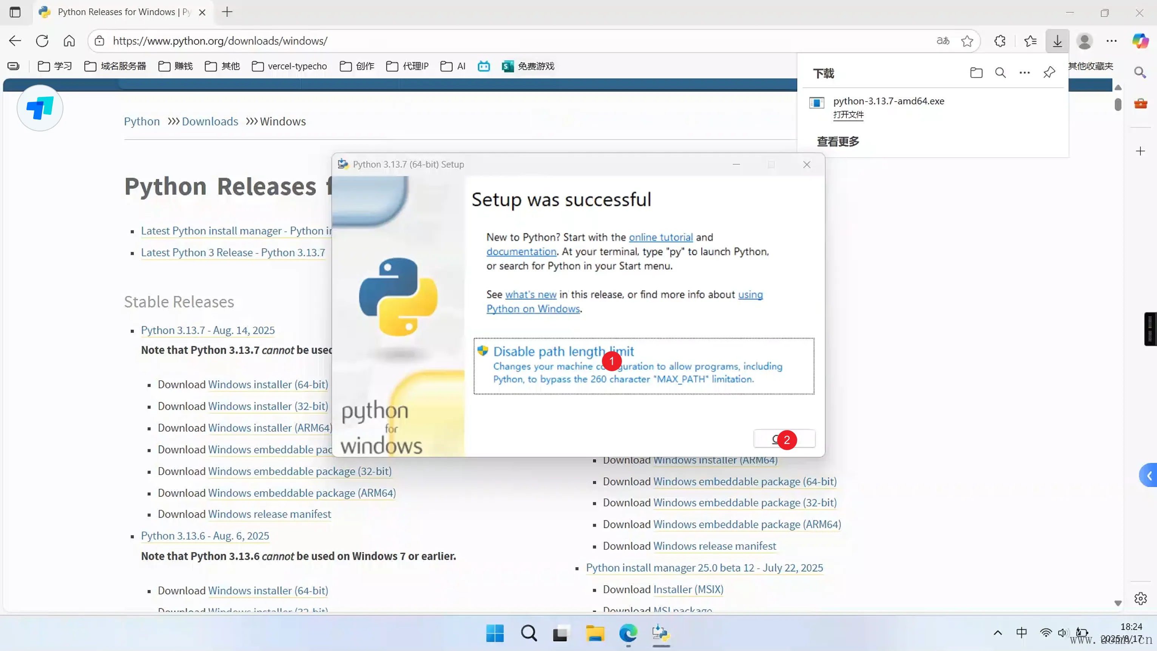This screenshot has width=1157, height=651.
Task: Search downloads using magnifier in downloads panel
Action: point(1000,73)
